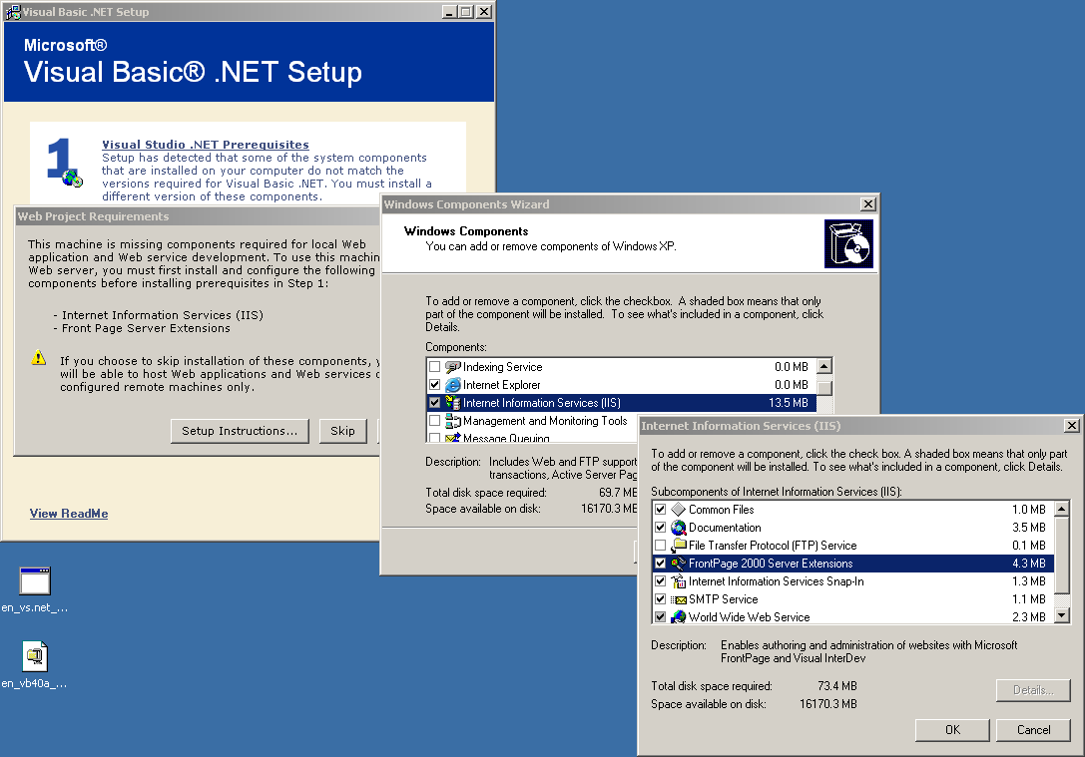Viewport: 1085px width, 757px height.
Task: Select the Message Queuing row text
Action: tap(506, 438)
